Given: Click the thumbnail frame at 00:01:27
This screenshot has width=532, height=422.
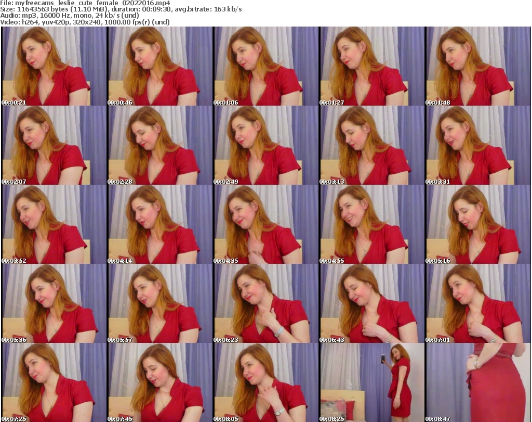Looking at the screenshot, I should 372,66.
